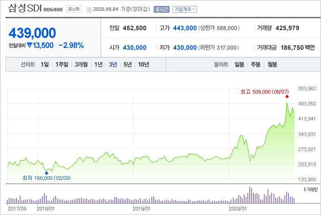Click the 거래대금 value 186,750 백만
321x215 pixels.
coord(298,47)
